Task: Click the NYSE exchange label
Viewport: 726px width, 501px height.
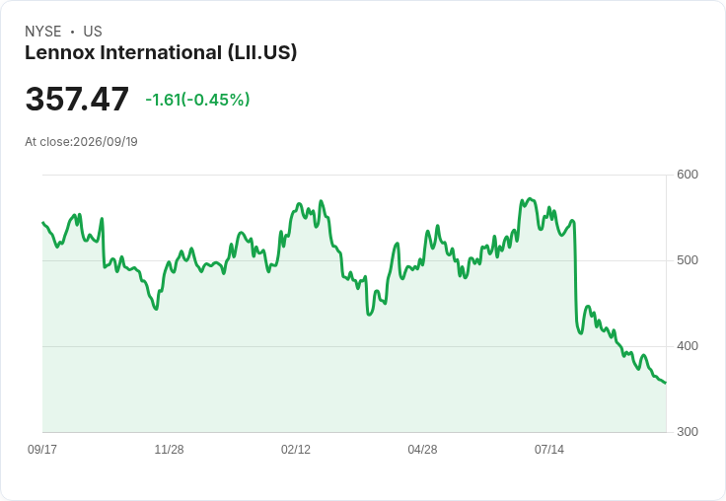Action: (x=43, y=31)
